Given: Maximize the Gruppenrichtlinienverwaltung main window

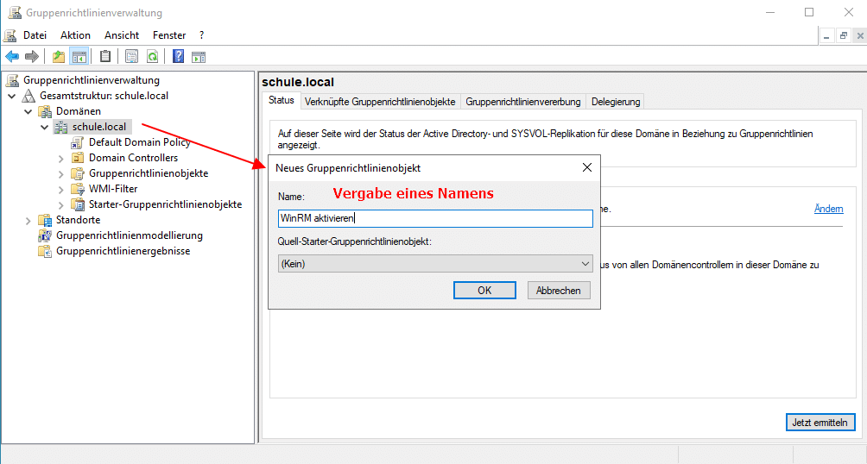Looking at the screenshot, I should [x=809, y=12].
